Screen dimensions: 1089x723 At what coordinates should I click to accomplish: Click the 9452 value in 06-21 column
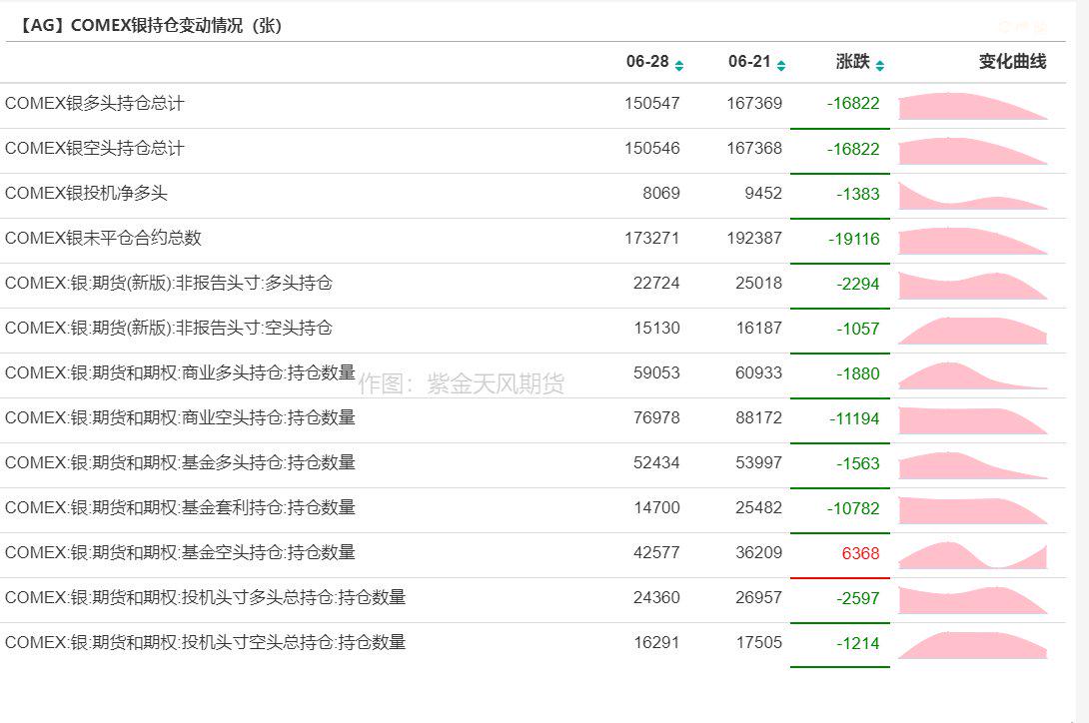point(763,193)
